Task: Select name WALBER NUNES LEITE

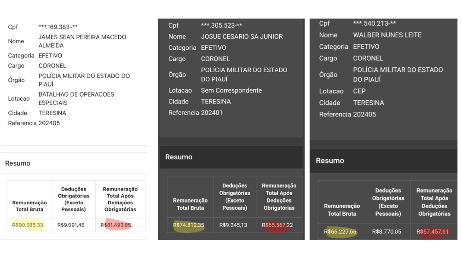Action: 387,35
